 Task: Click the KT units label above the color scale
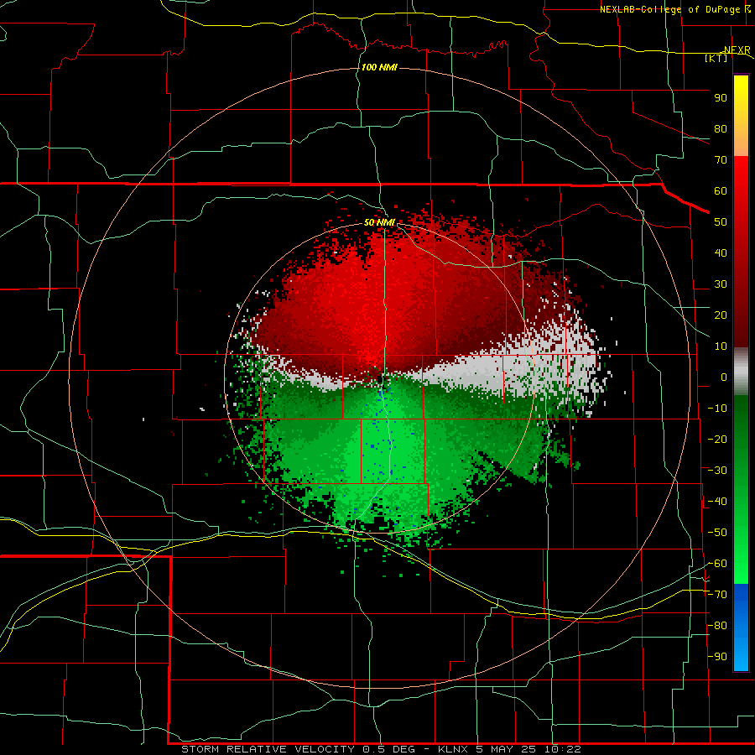pos(716,58)
